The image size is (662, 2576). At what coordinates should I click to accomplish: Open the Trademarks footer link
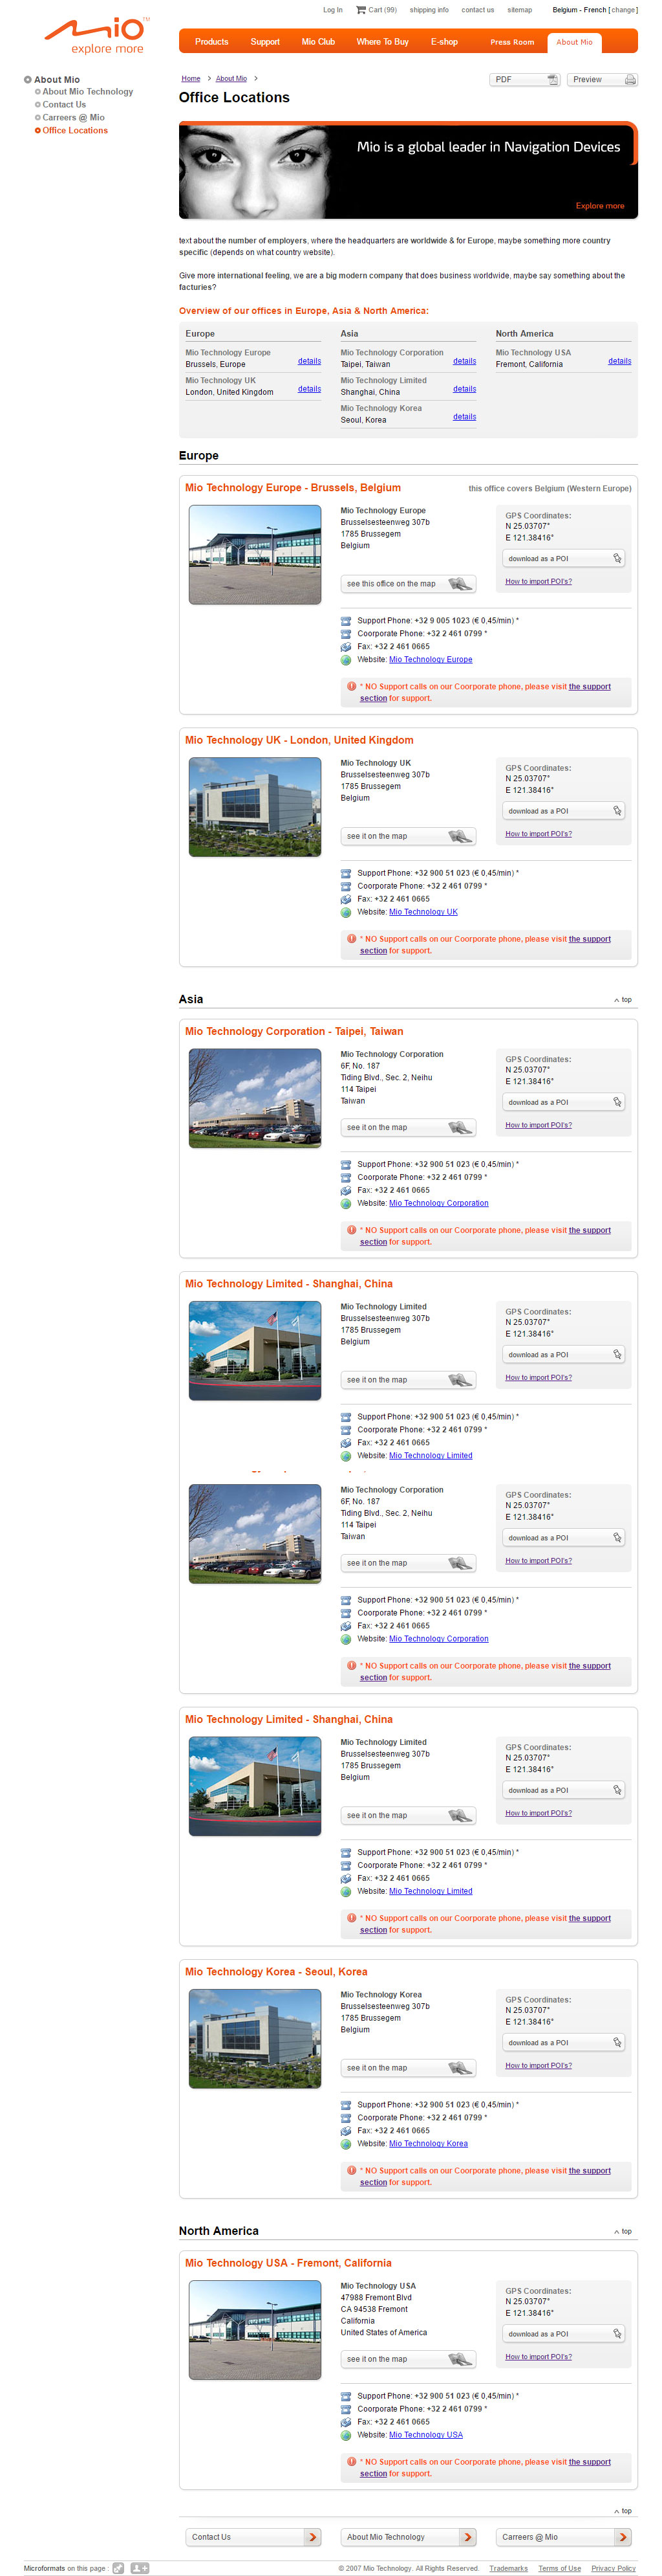[x=508, y=2568]
